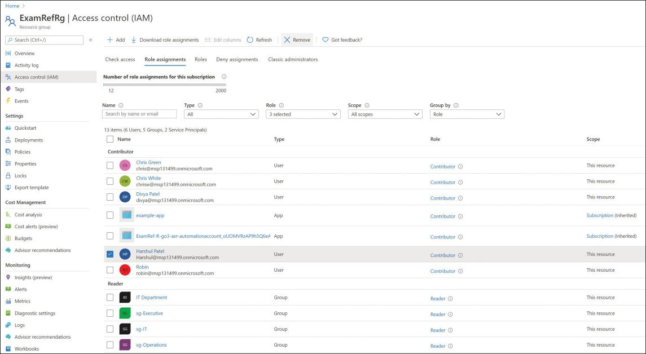Open the Policies icon in sidebar

pyautogui.click(x=8, y=152)
